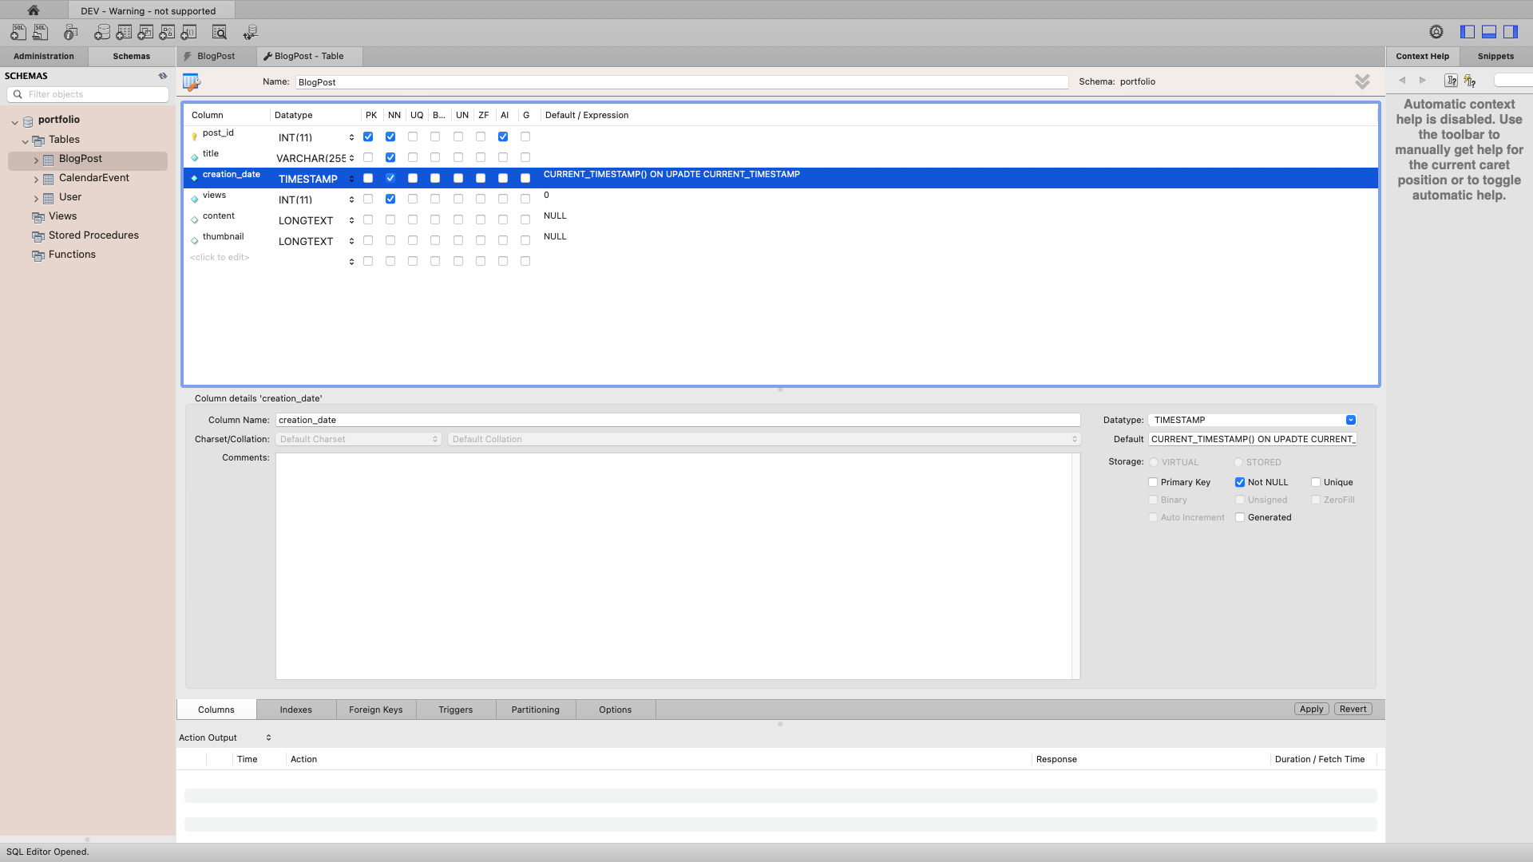Click create new table icon
This screenshot has width=1533, height=862.
124,32
